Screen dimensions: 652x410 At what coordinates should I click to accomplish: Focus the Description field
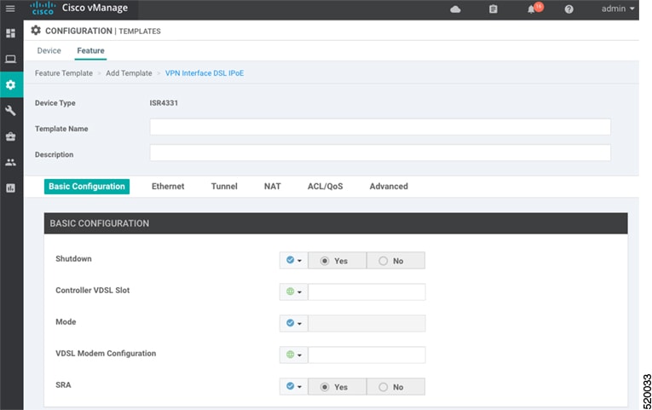pos(380,153)
